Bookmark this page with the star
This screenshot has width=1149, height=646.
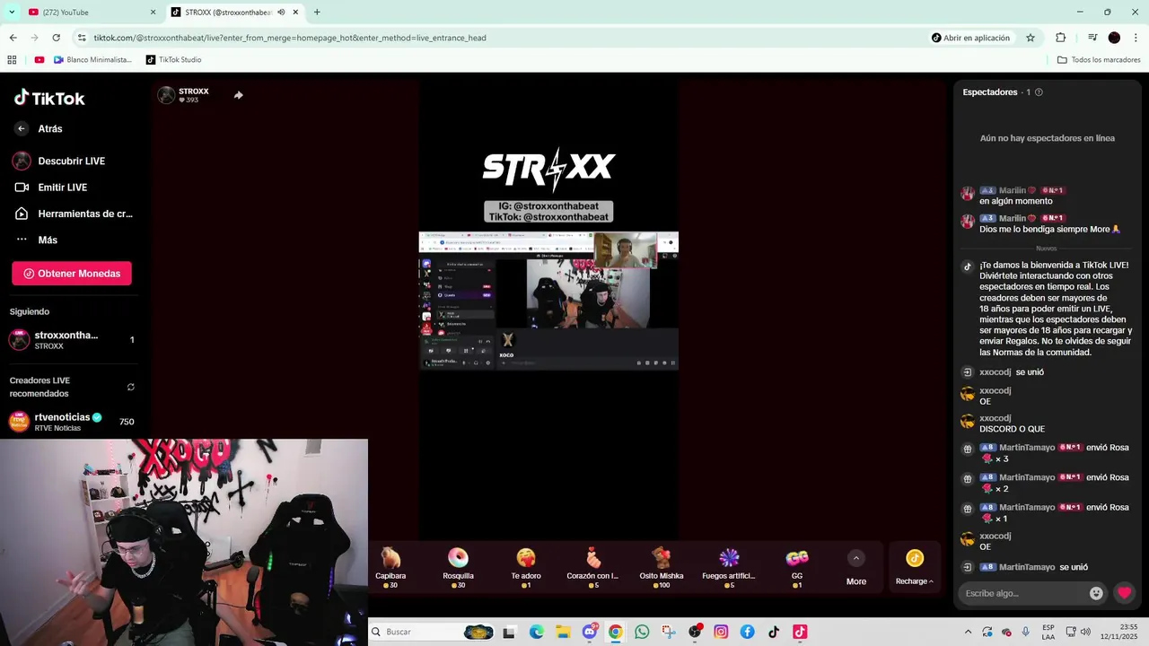pos(1031,38)
